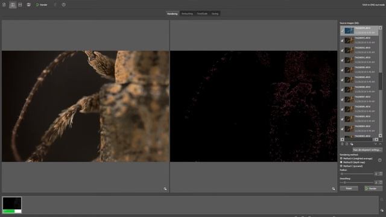This screenshot has width=386, height=217.
Task: Click the lower icon right of the output strip
Action: click(x=382, y=210)
